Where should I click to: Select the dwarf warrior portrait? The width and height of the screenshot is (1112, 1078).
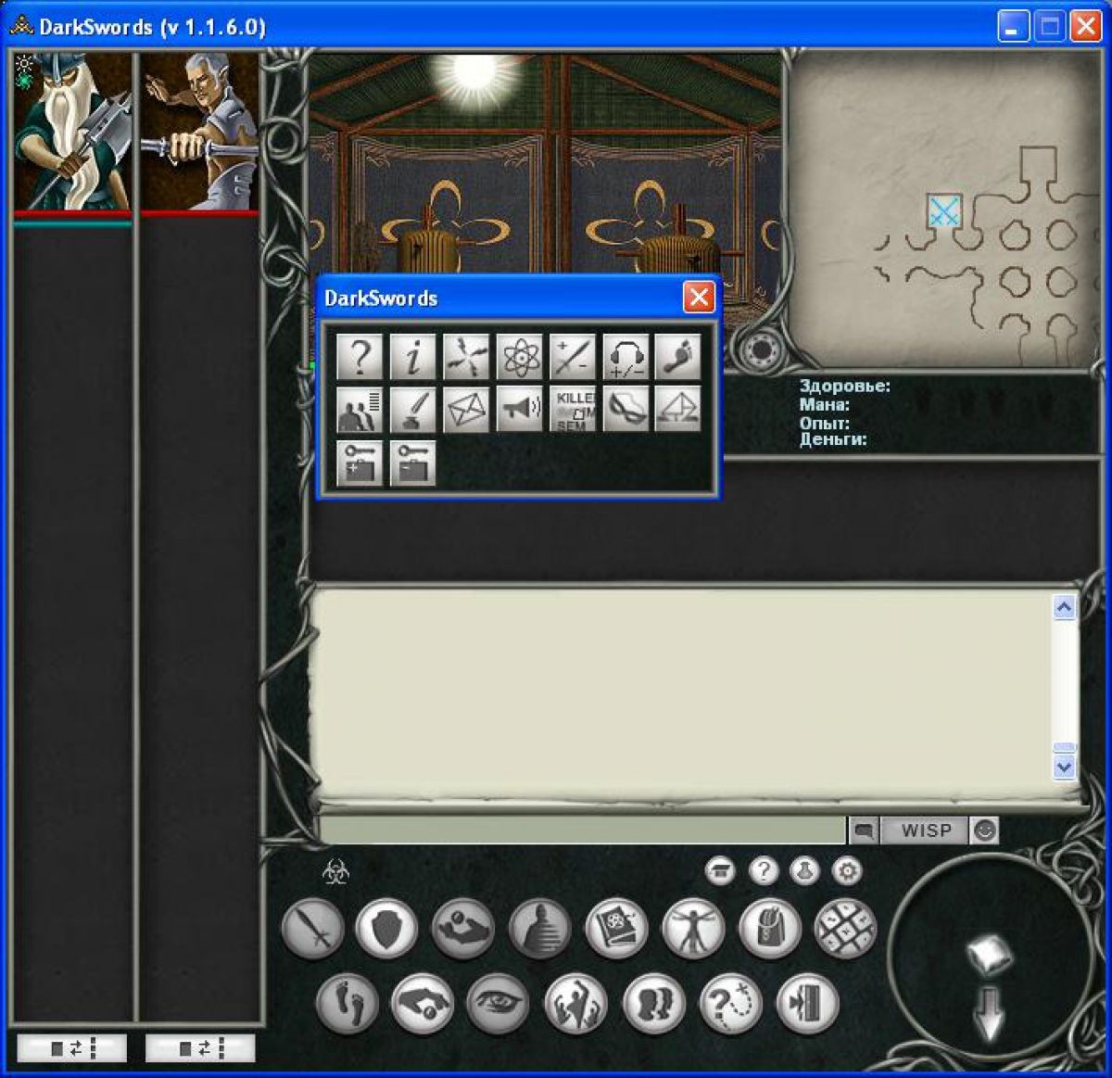(72, 132)
